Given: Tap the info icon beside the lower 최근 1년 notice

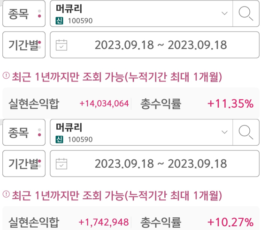Looking at the screenshot, I should point(6,194).
